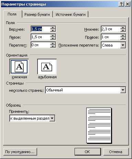The image size is (132, 159).
Task: Increase the Верхнее margin with up arrow
Action: point(53,28)
